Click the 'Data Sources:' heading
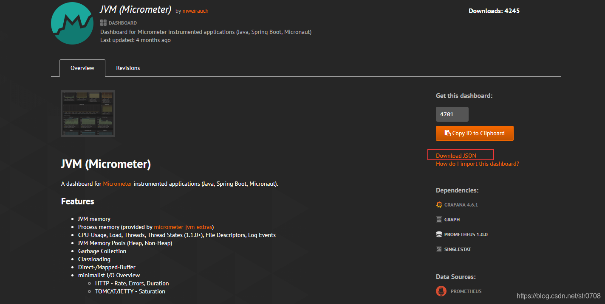The image size is (605, 304). 456,277
